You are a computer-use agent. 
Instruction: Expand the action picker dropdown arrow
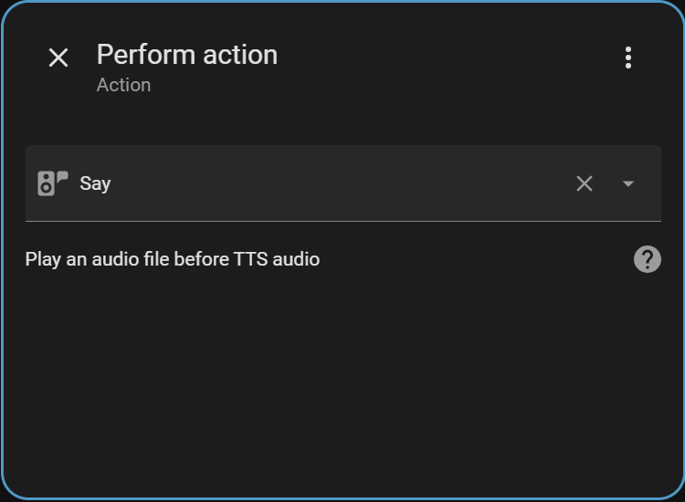pos(628,183)
